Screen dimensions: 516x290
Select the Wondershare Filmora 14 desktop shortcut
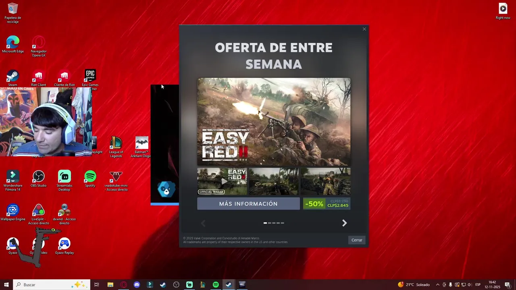pos(12,181)
